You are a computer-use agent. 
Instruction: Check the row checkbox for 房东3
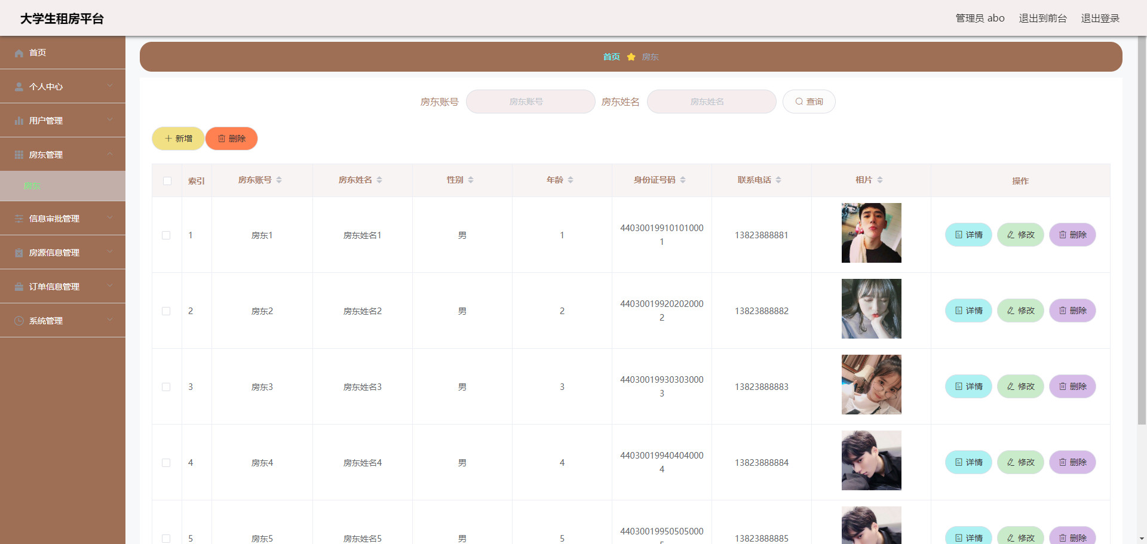pyautogui.click(x=166, y=387)
